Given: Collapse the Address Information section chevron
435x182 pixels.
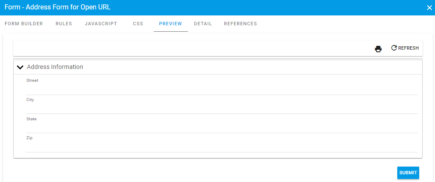Looking at the screenshot, I should click(20, 67).
